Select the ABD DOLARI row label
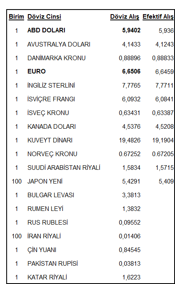 coord(46,30)
